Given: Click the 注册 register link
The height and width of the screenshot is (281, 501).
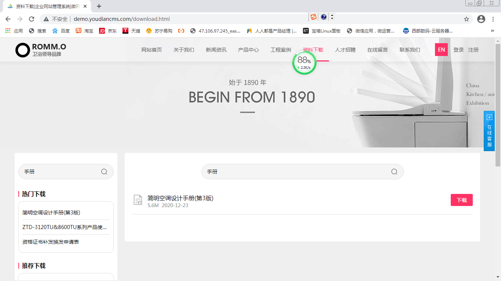Looking at the screenshot, I should tap(473, 50).
